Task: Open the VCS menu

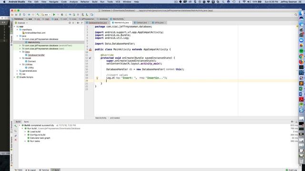Action: pyautogui.click(x=118, y=2)
